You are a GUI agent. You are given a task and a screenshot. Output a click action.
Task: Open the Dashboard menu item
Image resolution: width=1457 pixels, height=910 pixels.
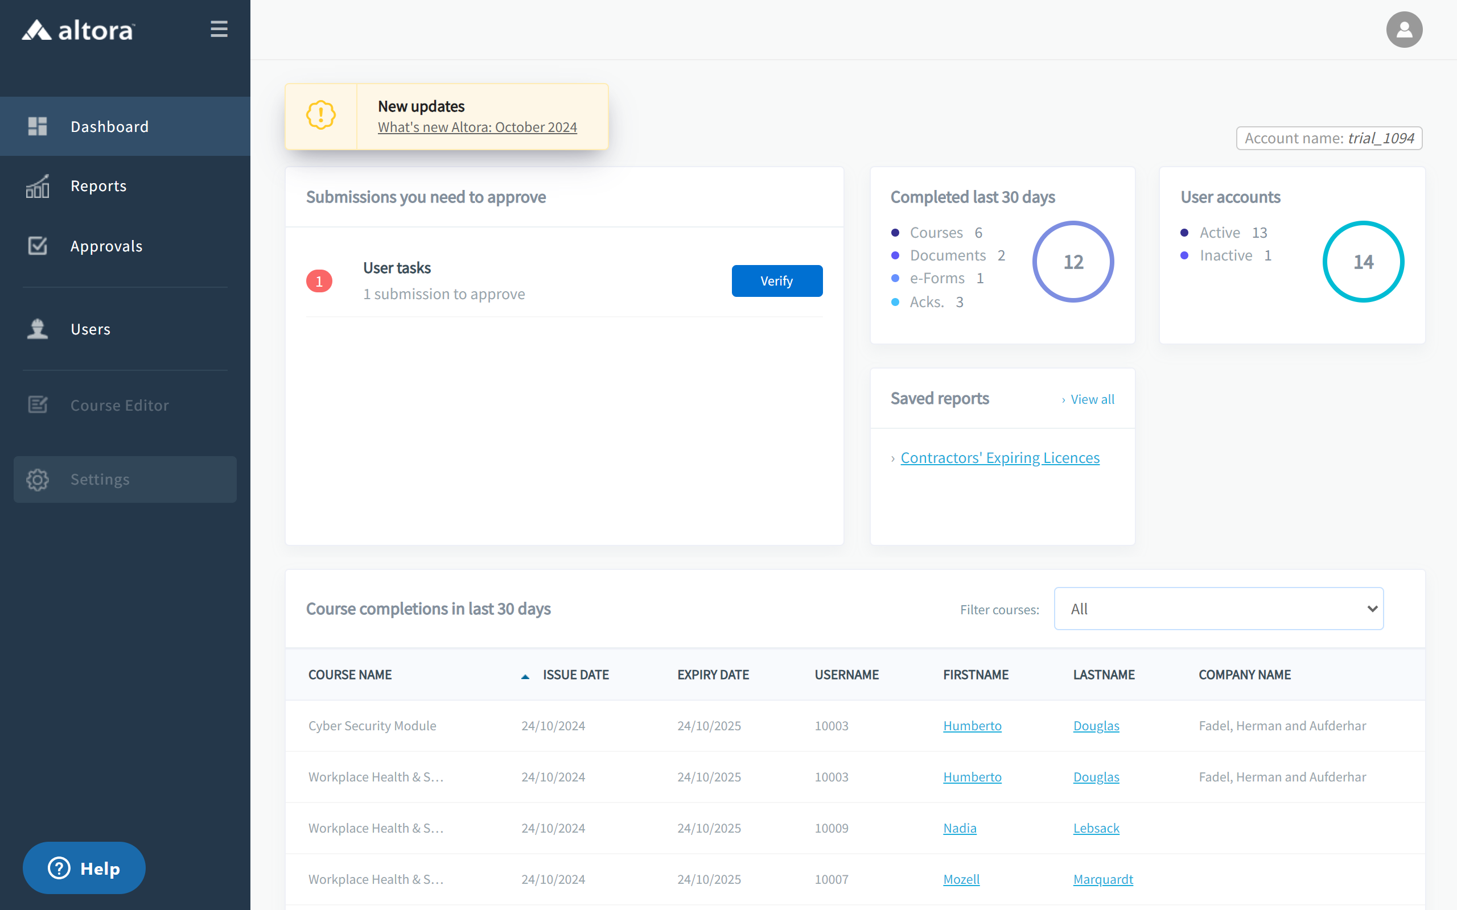point(125,126)
